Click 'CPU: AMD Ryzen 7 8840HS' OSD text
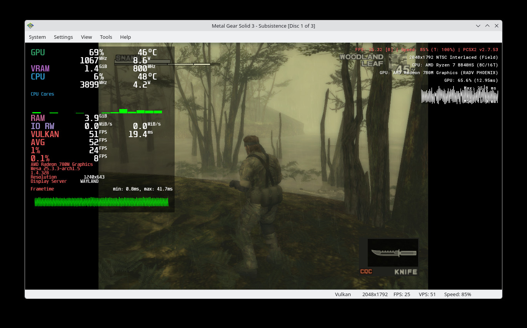Viewport: 527px width, 328px height. point(455,65)
